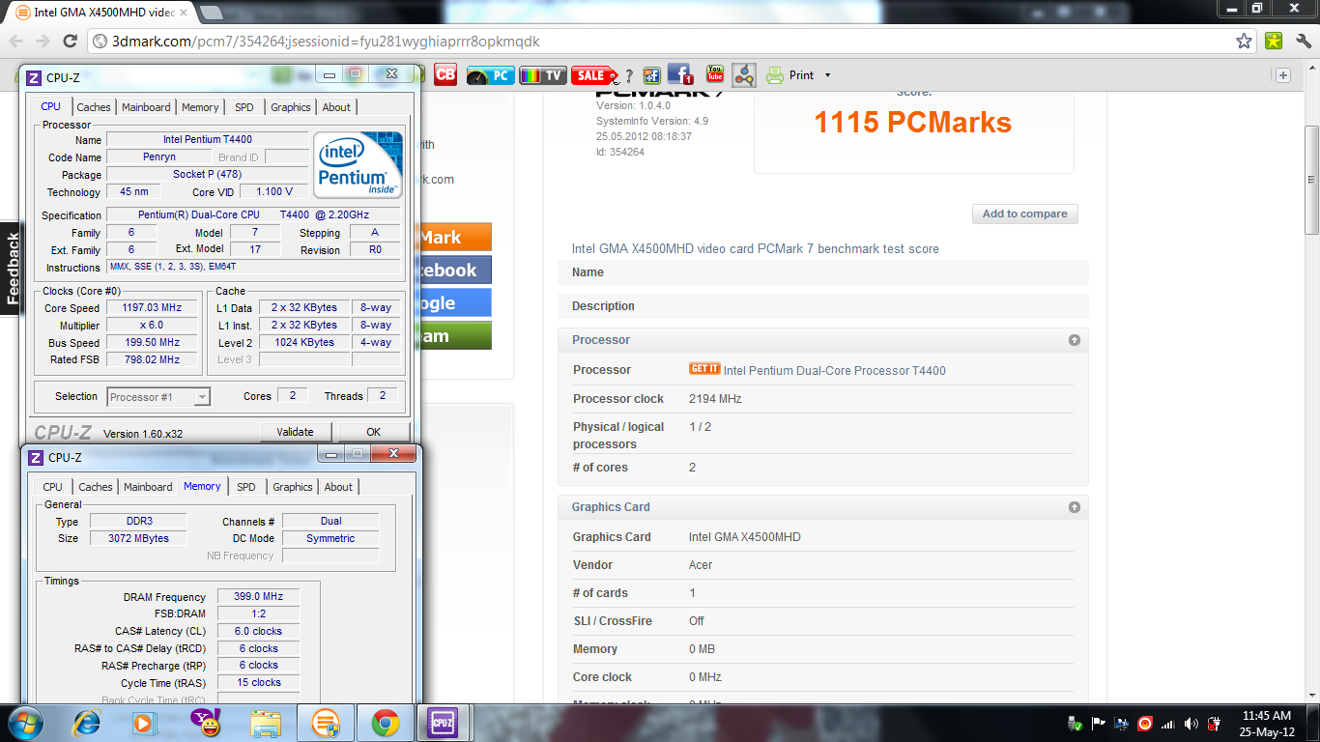Open a new tab in Chrome
1320x742 pixels.
212,13
